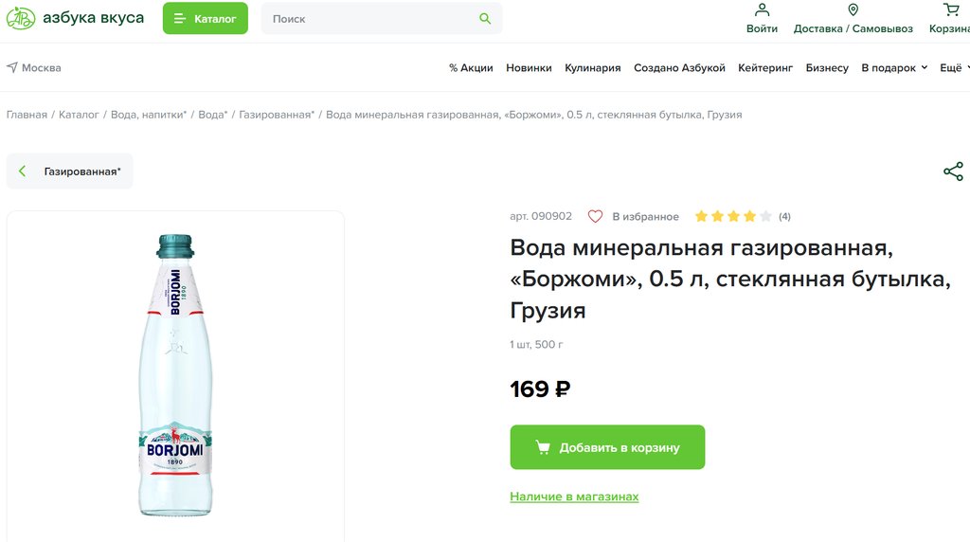
Task: Open the Войти account icon
Action: click(x=762, y=10)
